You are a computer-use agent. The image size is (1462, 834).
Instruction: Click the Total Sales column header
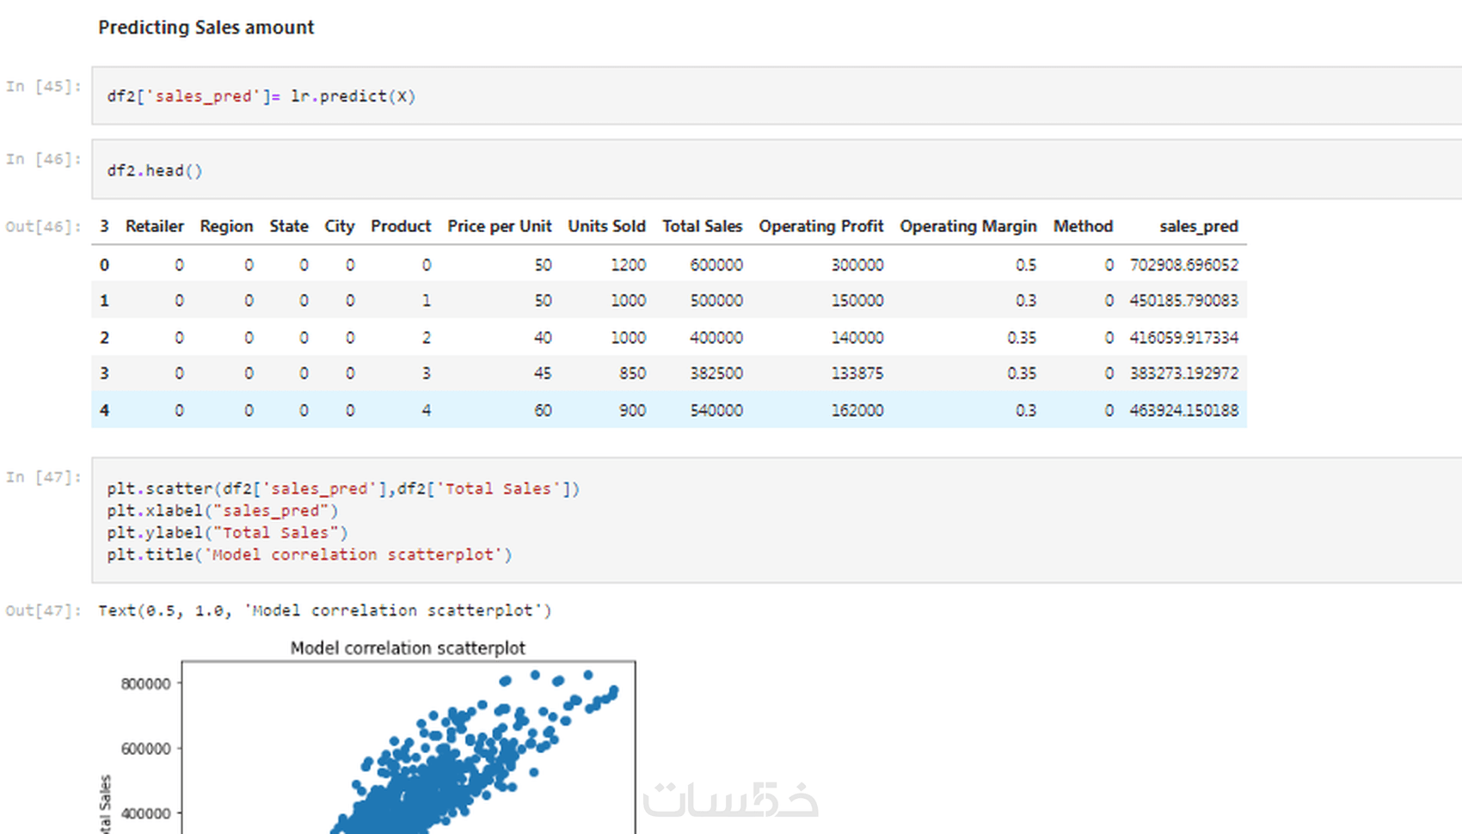pos(703,226)
